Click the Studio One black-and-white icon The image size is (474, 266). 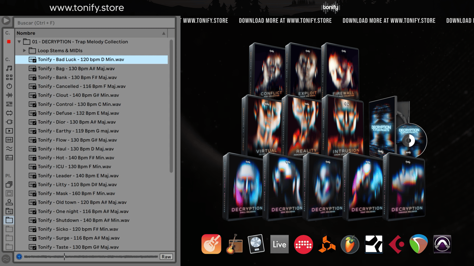[x=374, y=244]
